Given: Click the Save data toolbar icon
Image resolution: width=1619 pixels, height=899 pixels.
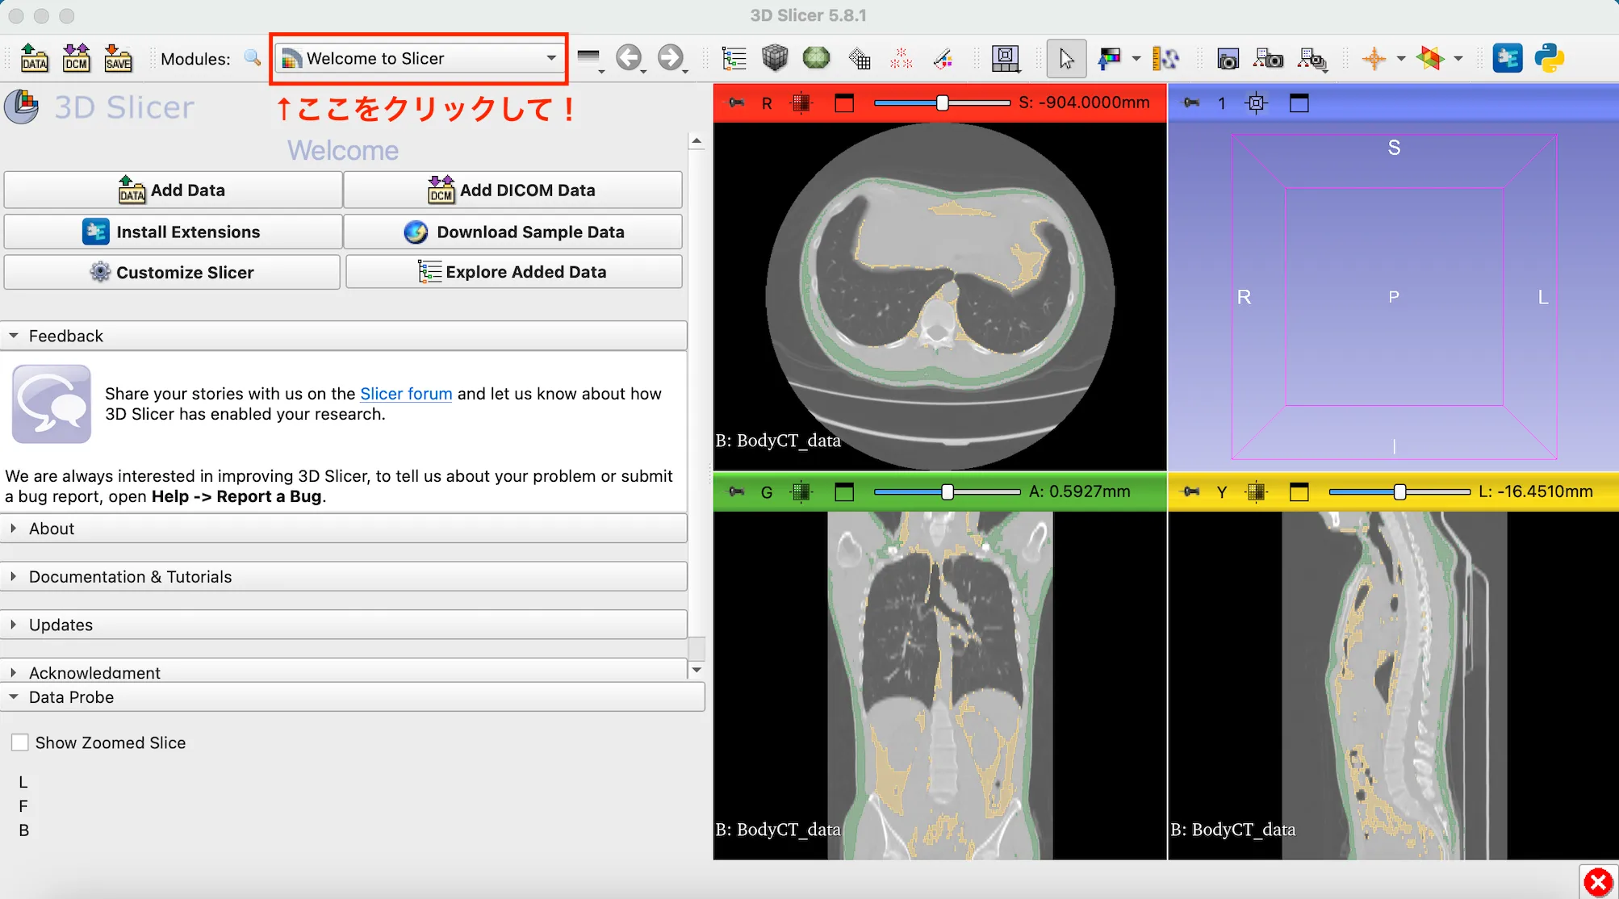Looking at the screenshot, I should (x=118, y=56).
